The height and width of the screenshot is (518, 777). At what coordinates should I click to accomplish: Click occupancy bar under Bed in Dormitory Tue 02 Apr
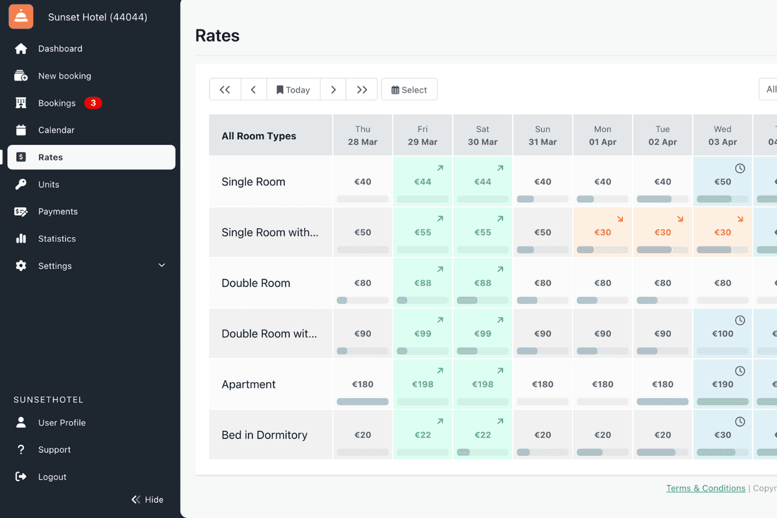(x=662, y=453)
